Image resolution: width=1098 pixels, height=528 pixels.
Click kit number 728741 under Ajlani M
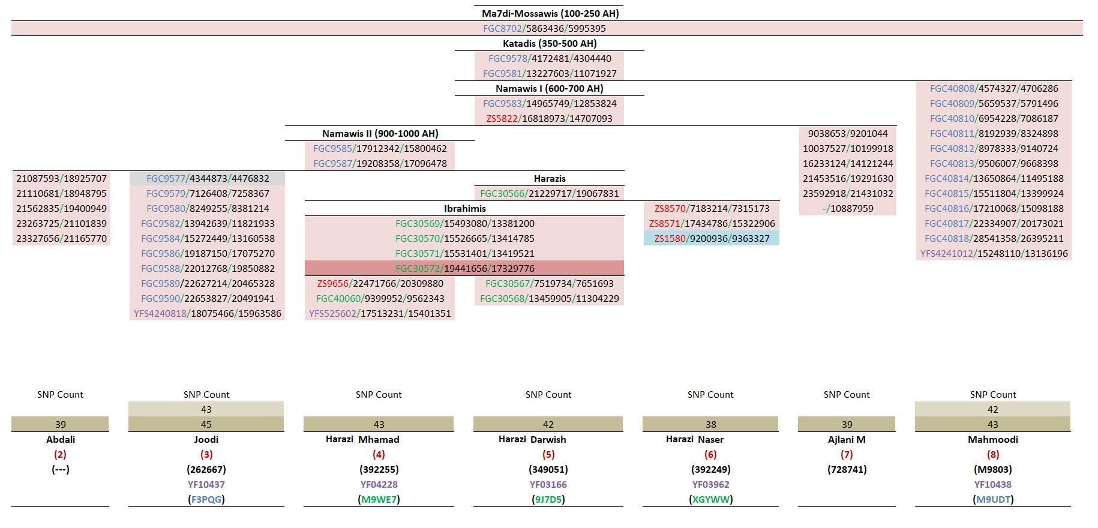[847, 469]
